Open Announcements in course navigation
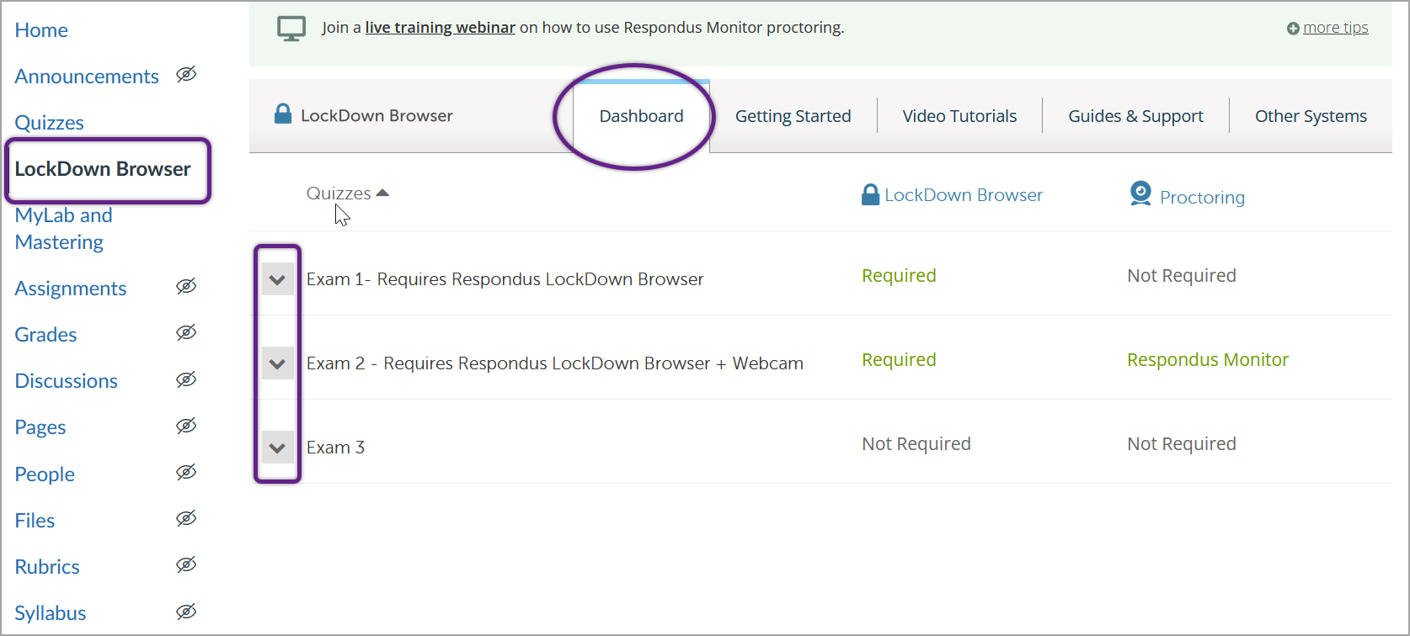The image size is (1410, 636). pos(87,77)
